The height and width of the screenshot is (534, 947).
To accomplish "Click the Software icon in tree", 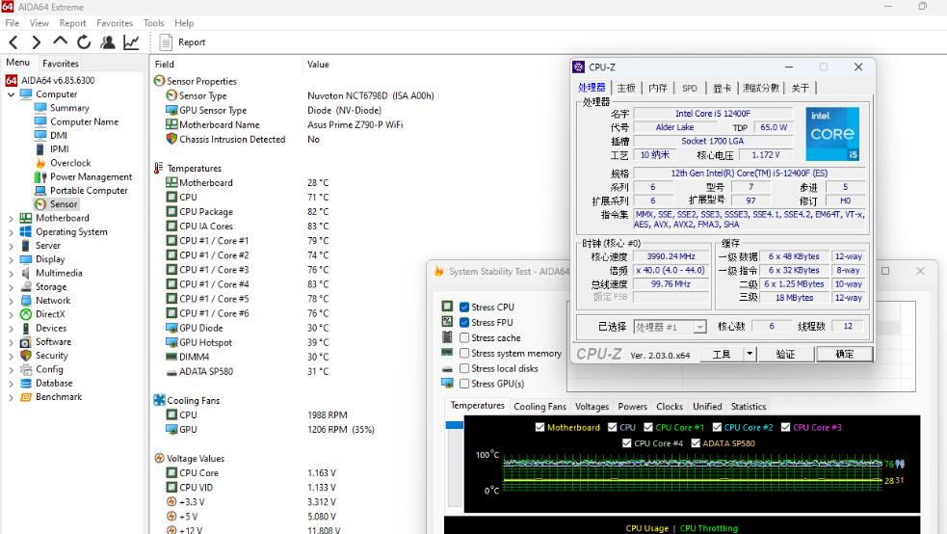I will click(x=26, y=342).
